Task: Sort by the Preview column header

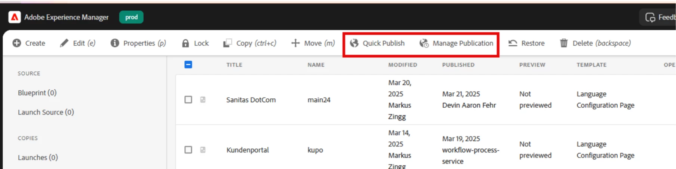Action: click(532, 65)
